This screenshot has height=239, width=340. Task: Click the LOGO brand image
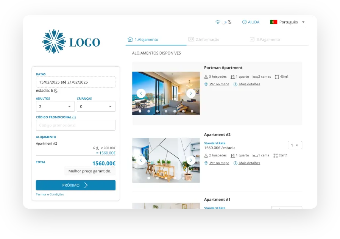[71, 41]
